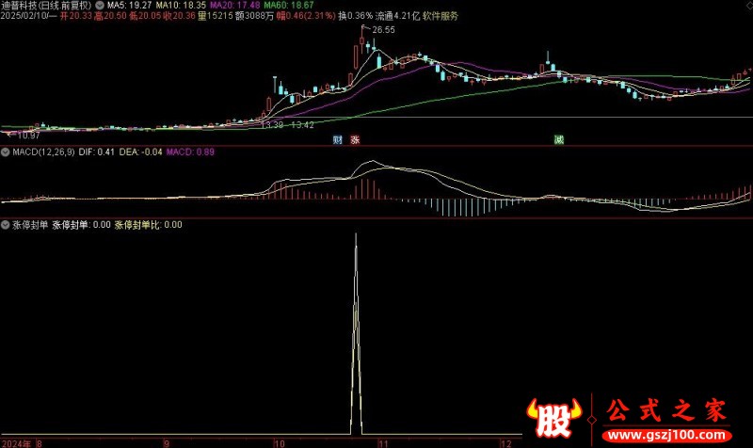Click the 2024年 label on time axis
Screen dimensions: 753x448
16,443
